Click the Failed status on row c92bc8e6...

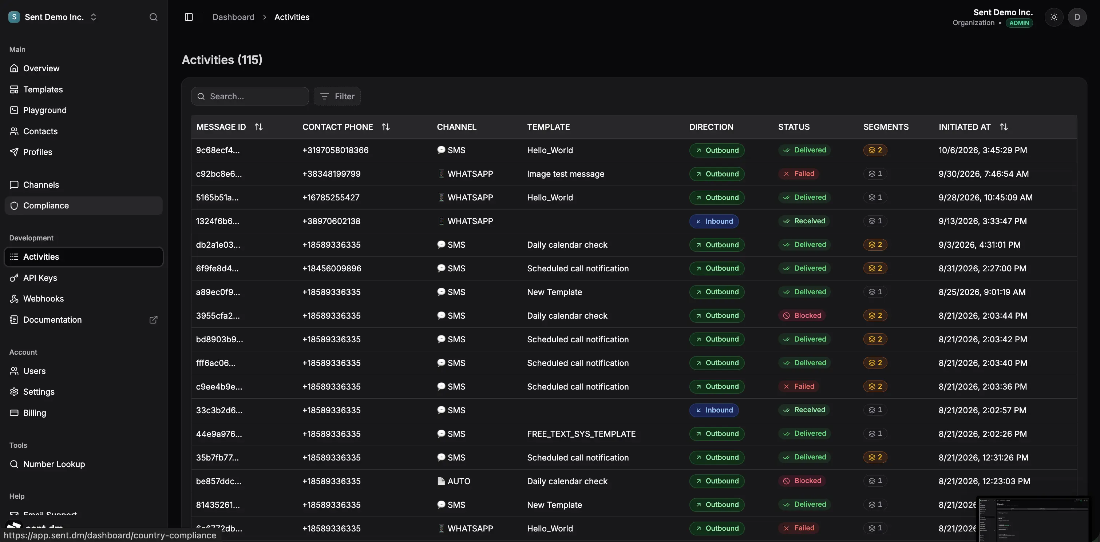799,174
